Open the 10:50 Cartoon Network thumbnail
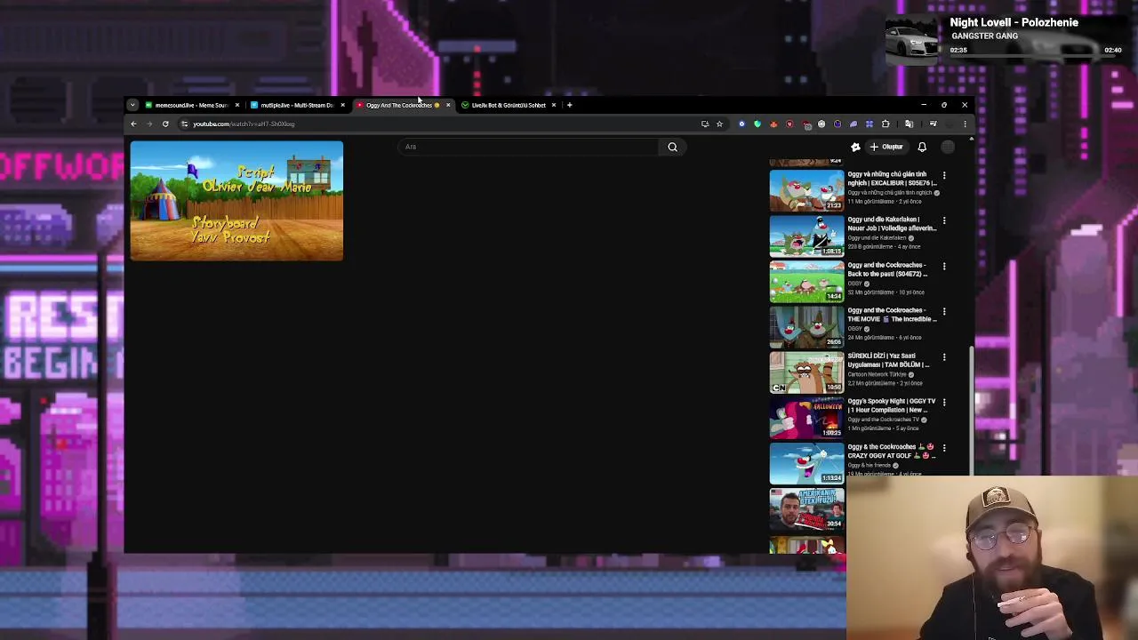Screen dimensions: 1138x640 [806, 372]
